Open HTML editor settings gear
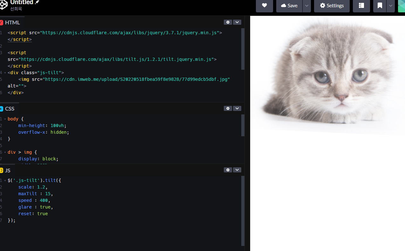 pyautogui.click(x=228, y=22)
